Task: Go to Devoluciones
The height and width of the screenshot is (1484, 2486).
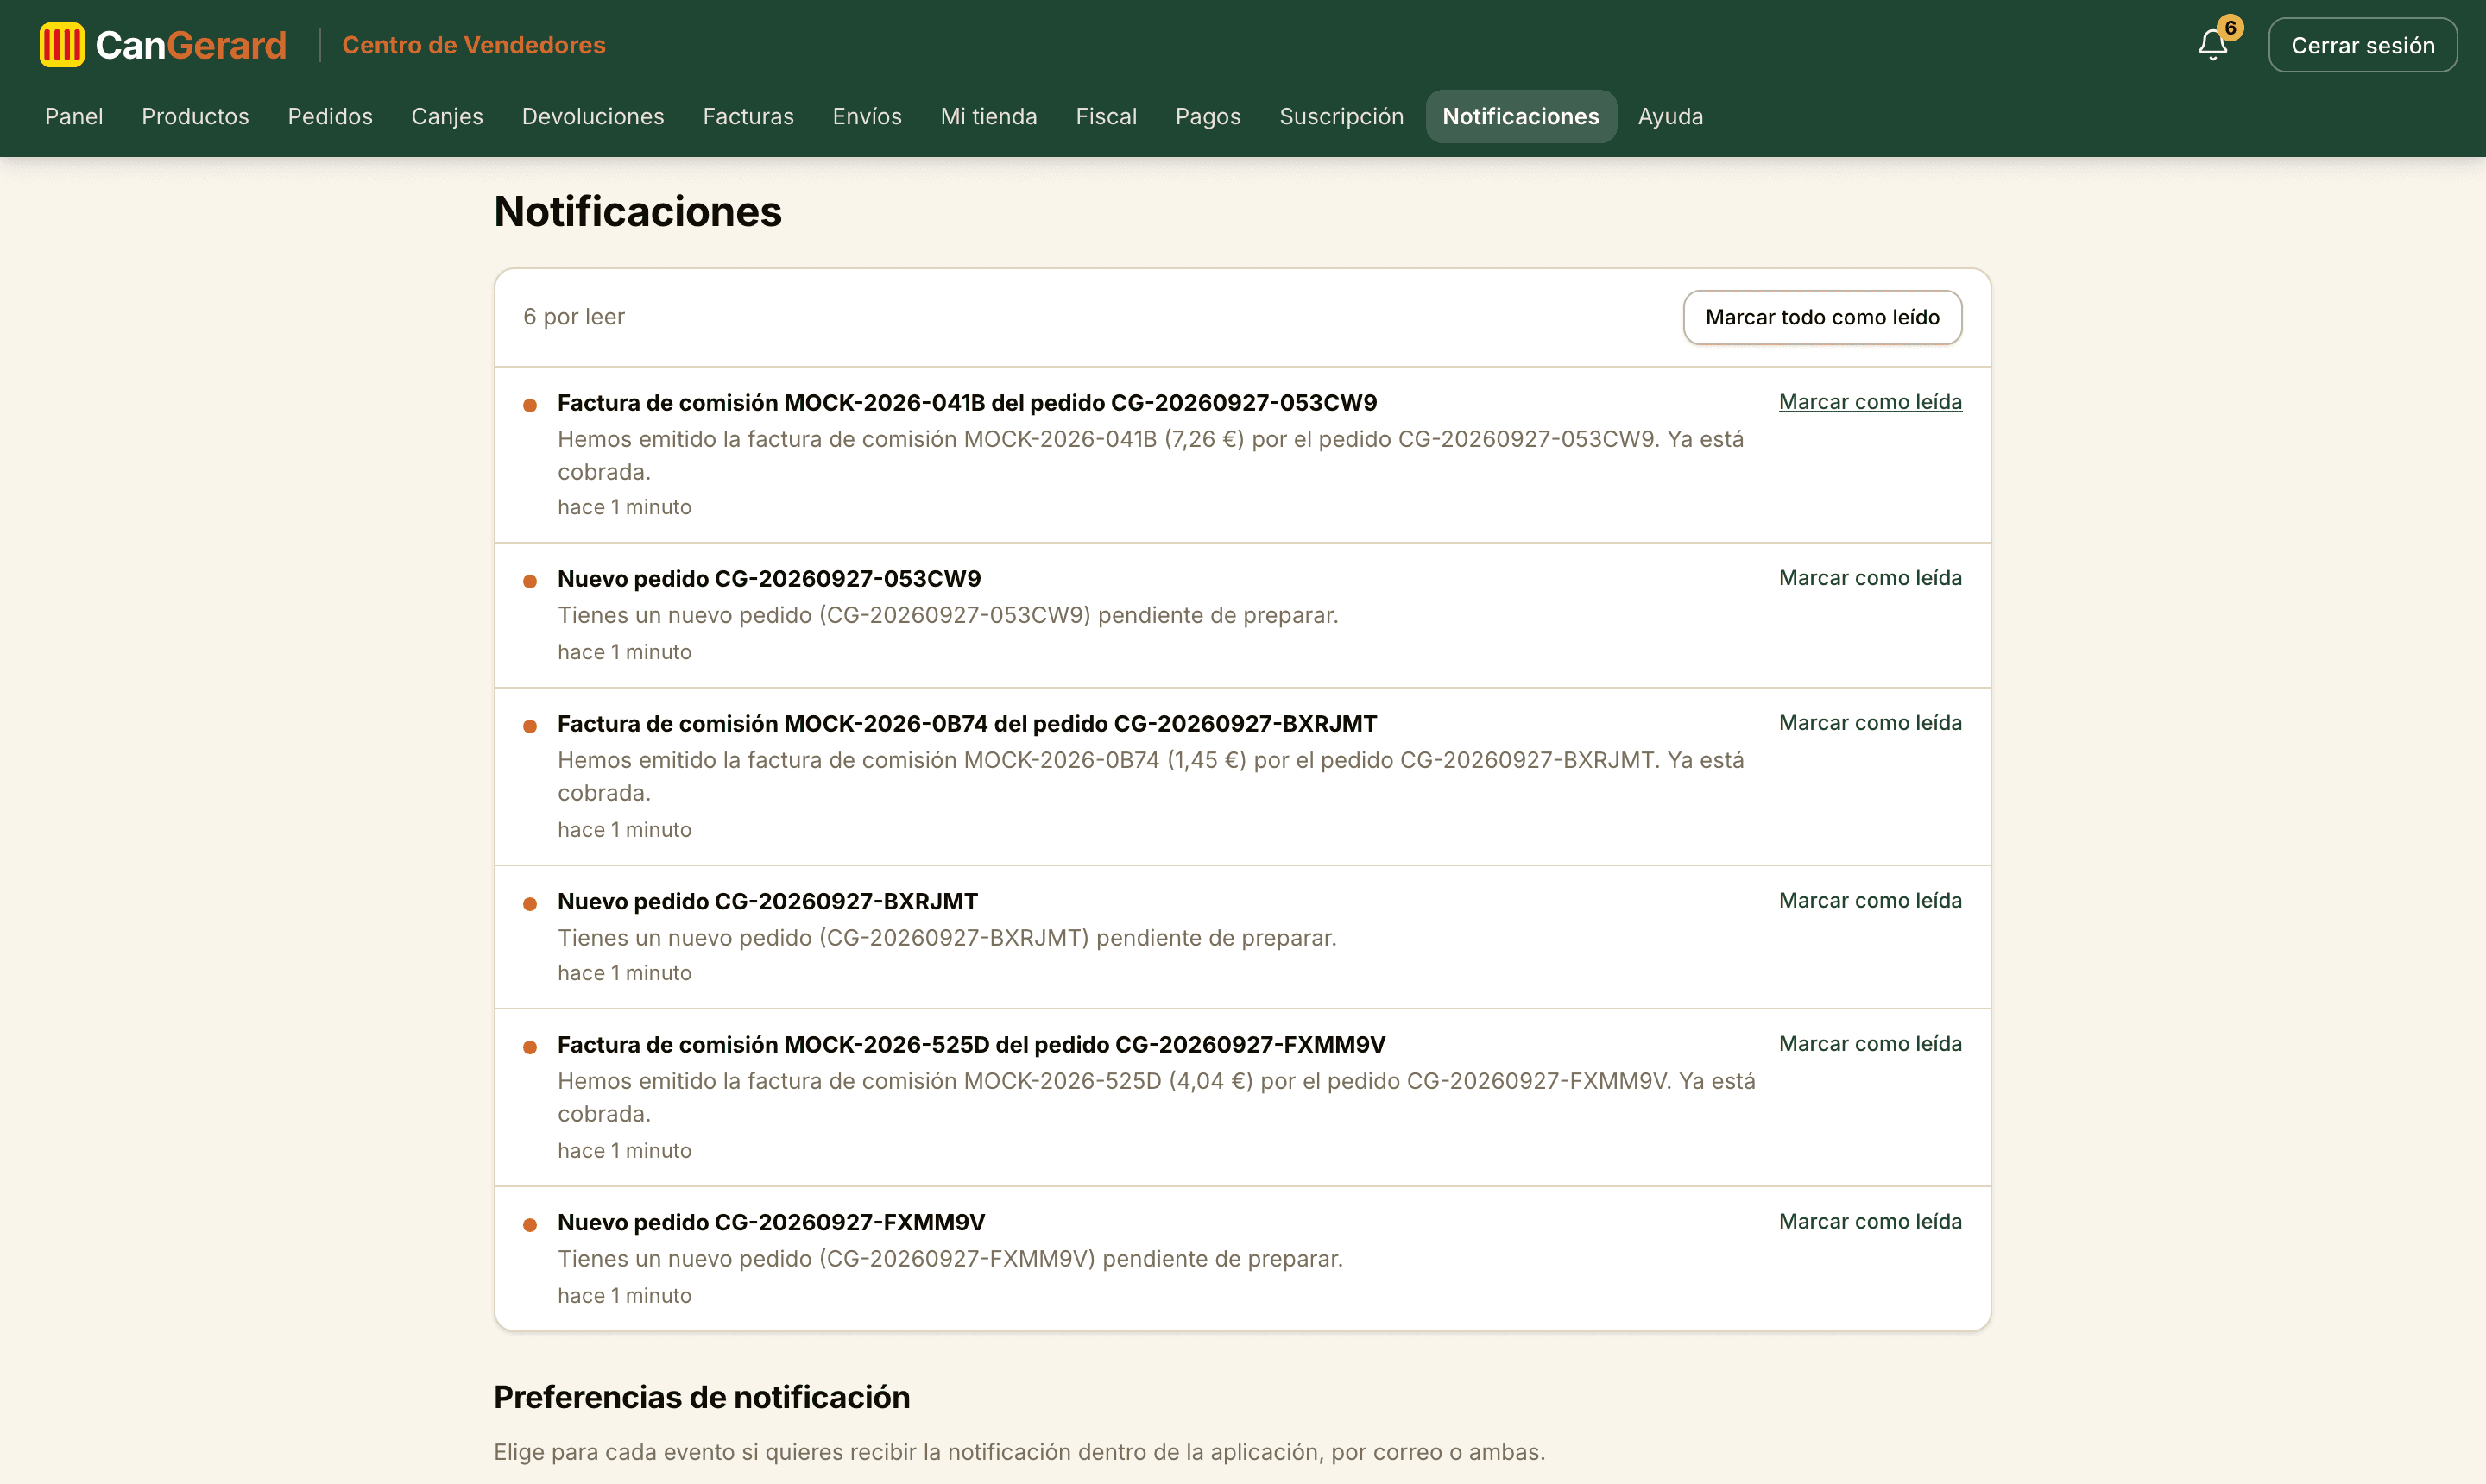Action: click(593, 116)
